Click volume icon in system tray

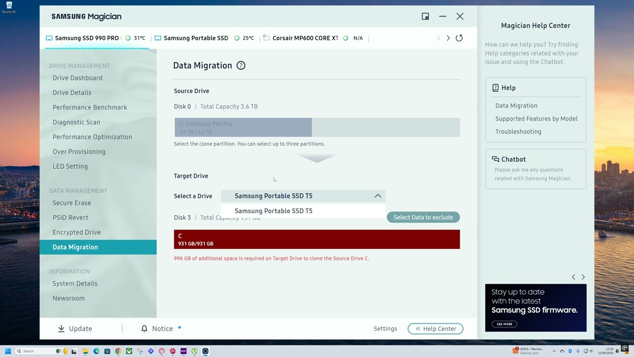(591, 351)
